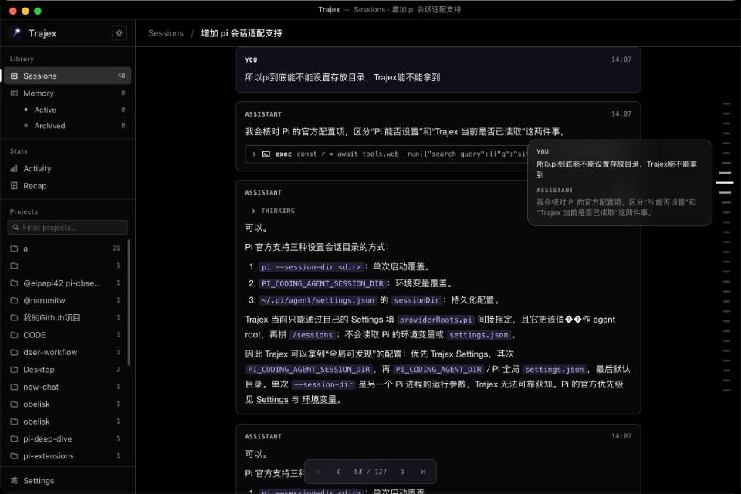Click the providerRoots.pi code snippet
Screen dimensions: 741x494
point(435,320)
